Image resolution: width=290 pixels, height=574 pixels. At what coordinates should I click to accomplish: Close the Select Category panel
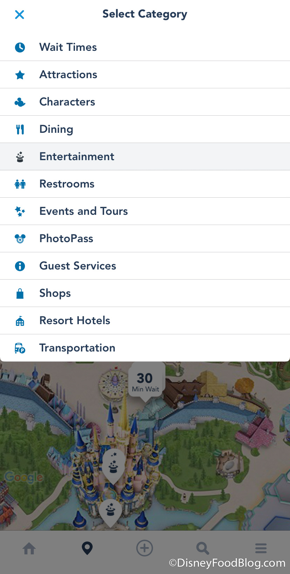coord(20,14)
